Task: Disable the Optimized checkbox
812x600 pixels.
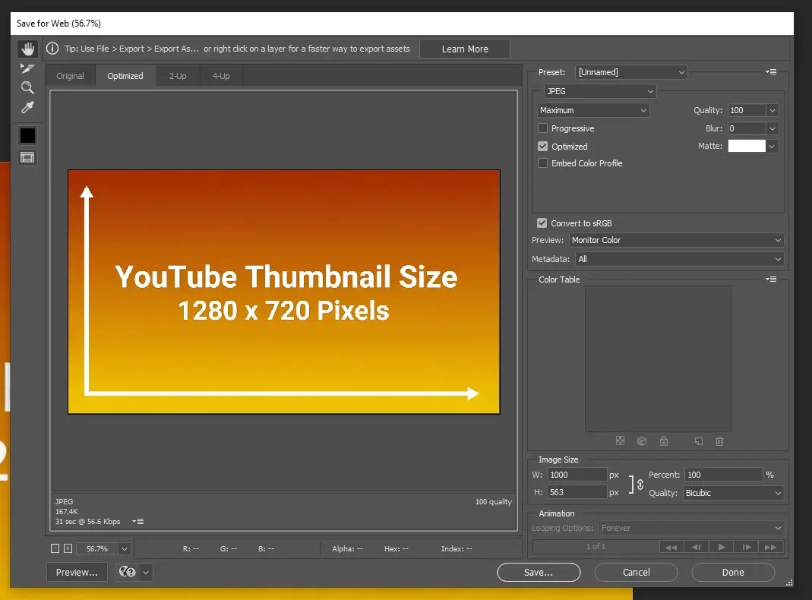Action: pos(542,146)
